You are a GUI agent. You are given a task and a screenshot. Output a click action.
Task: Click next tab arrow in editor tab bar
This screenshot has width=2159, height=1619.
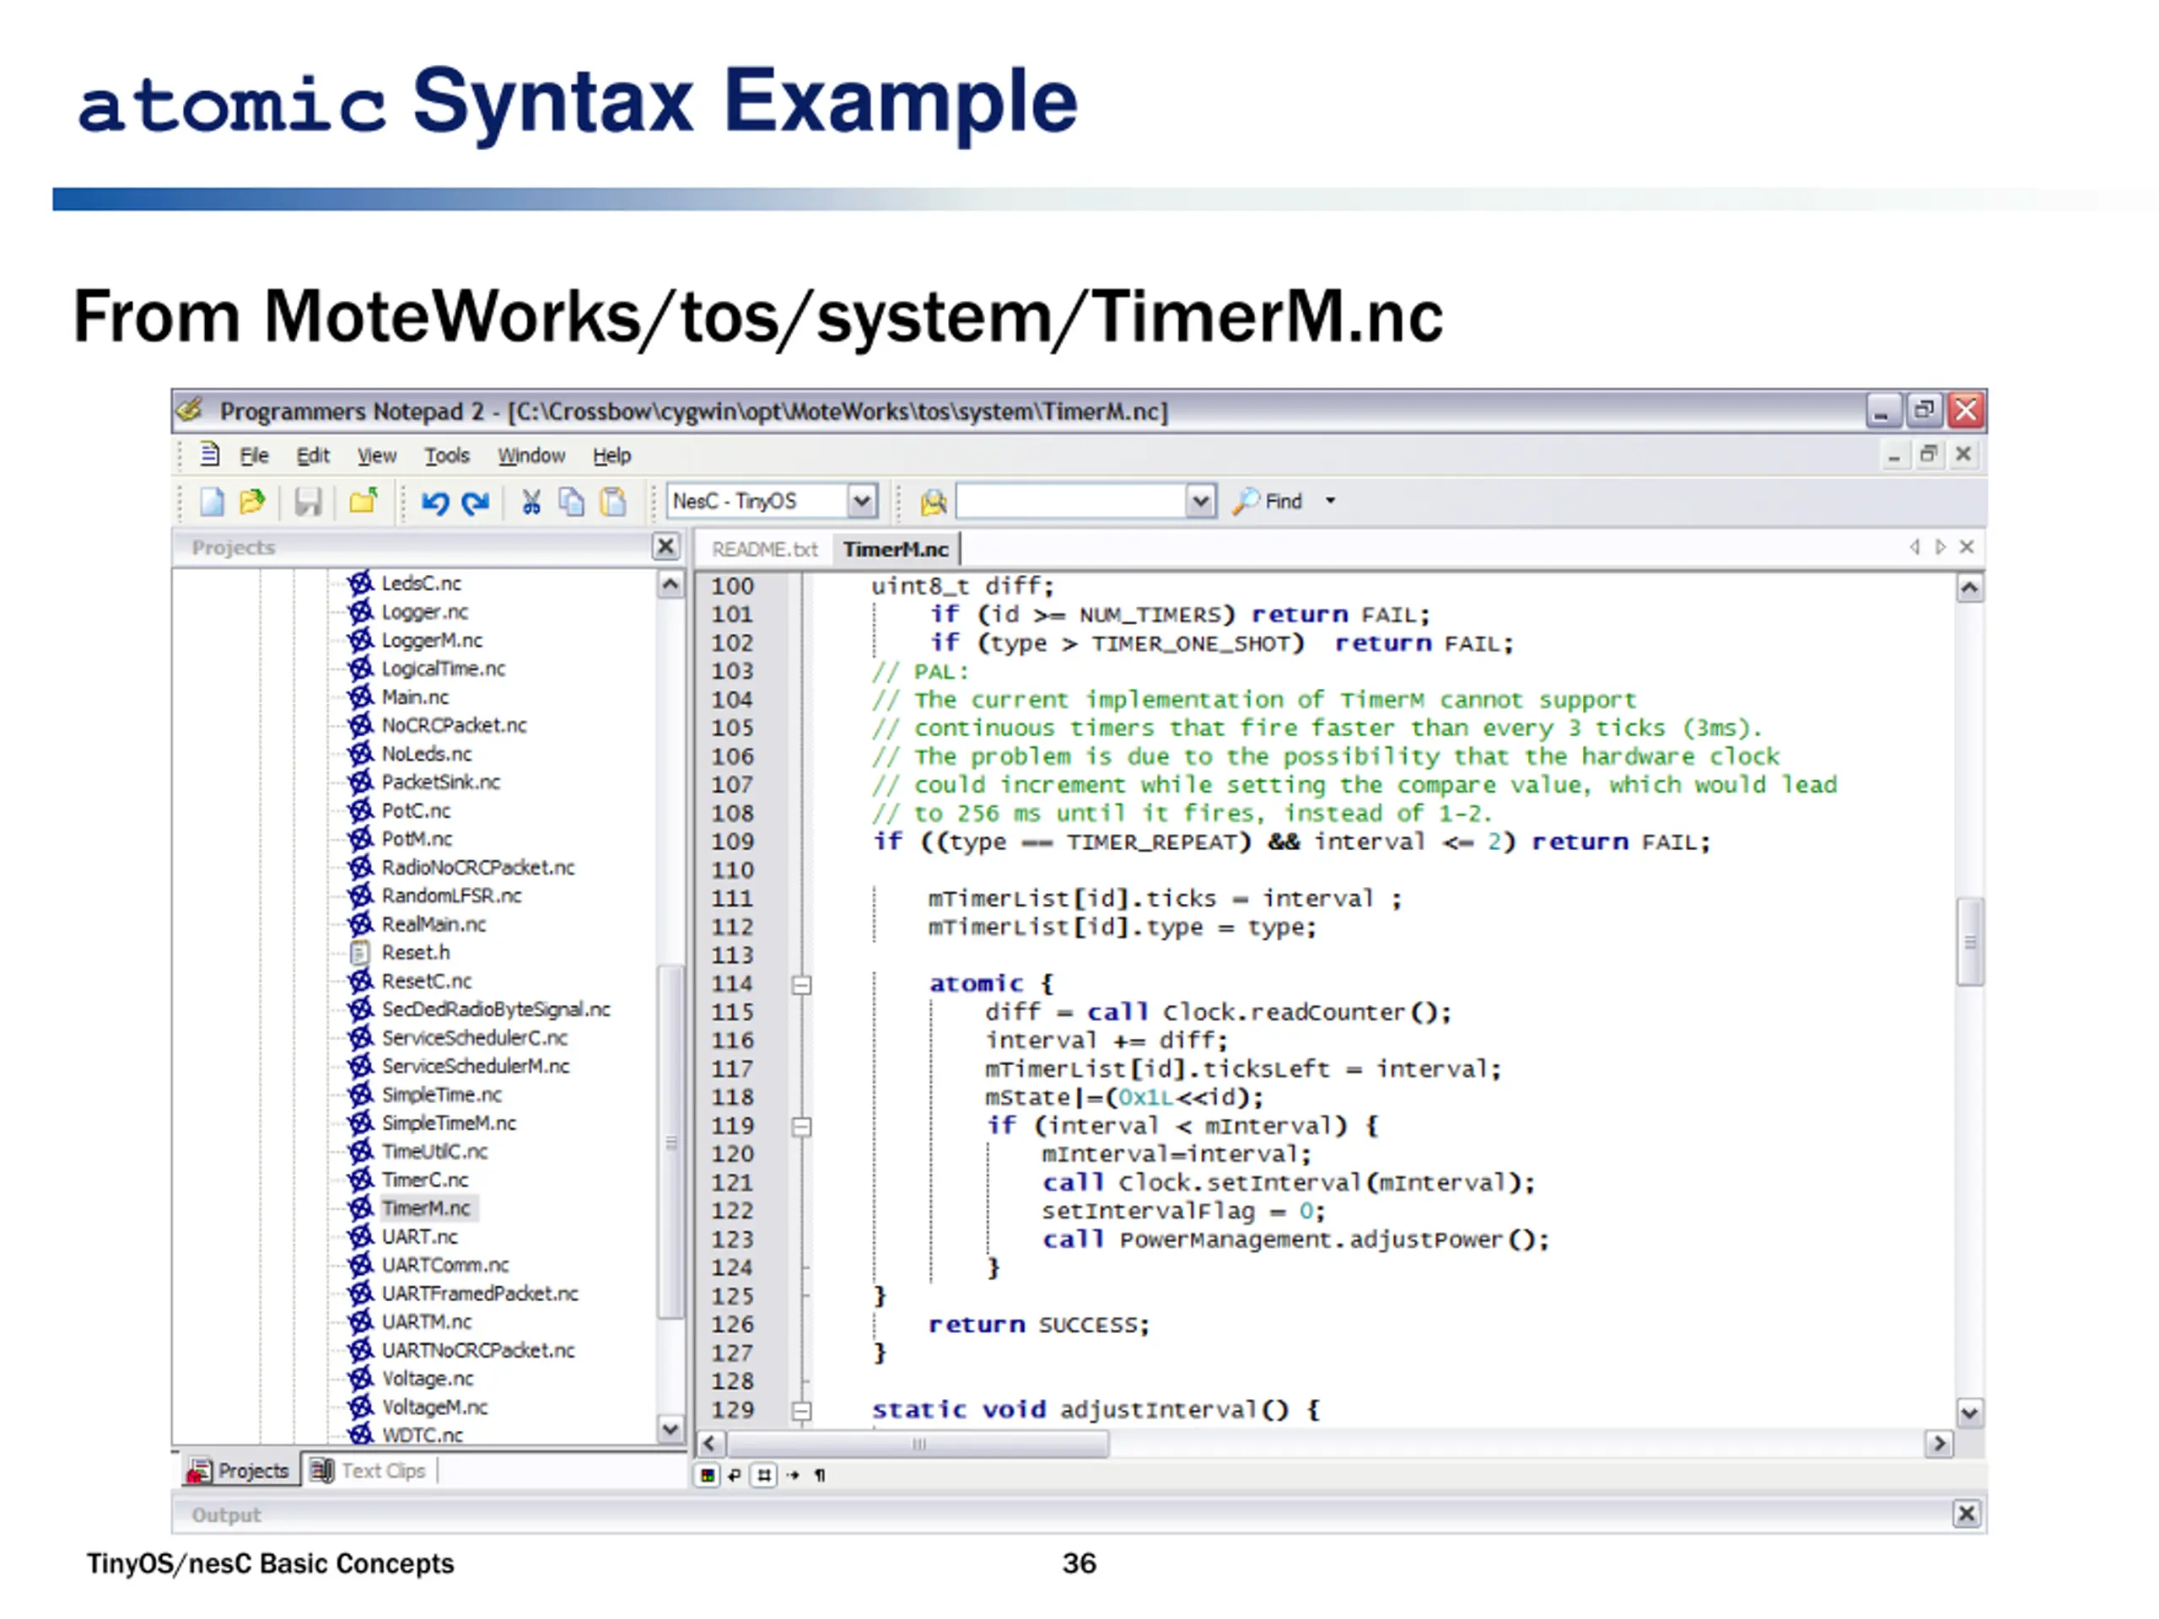tap(1941, 546)
